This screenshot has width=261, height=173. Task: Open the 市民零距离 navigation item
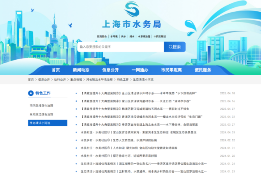pos(171,70)
